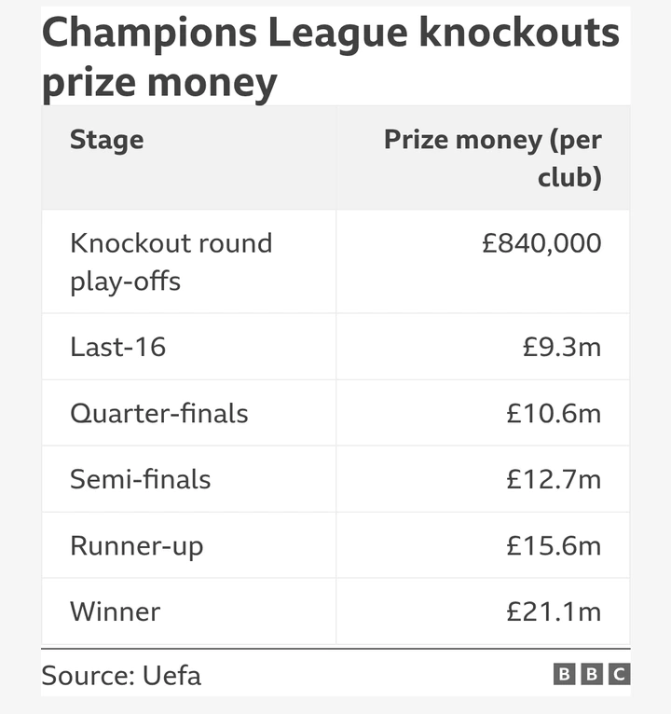Click the middle B block of BBC logo

pyautogui.click(x=592, y=674)
